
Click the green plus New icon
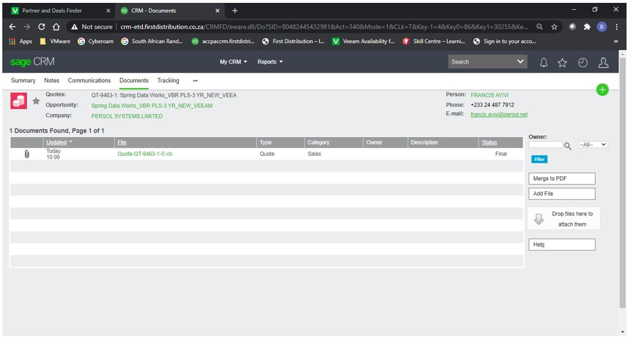pos(602,89)
